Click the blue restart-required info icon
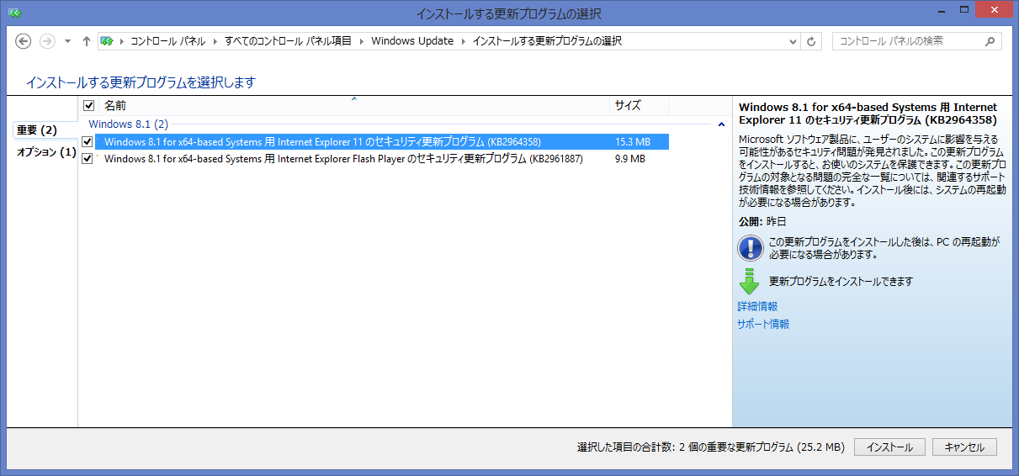 tap(750, 248)
